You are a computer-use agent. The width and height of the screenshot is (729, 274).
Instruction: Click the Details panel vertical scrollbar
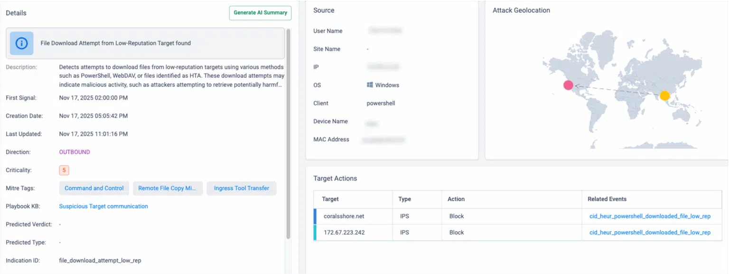288,133
